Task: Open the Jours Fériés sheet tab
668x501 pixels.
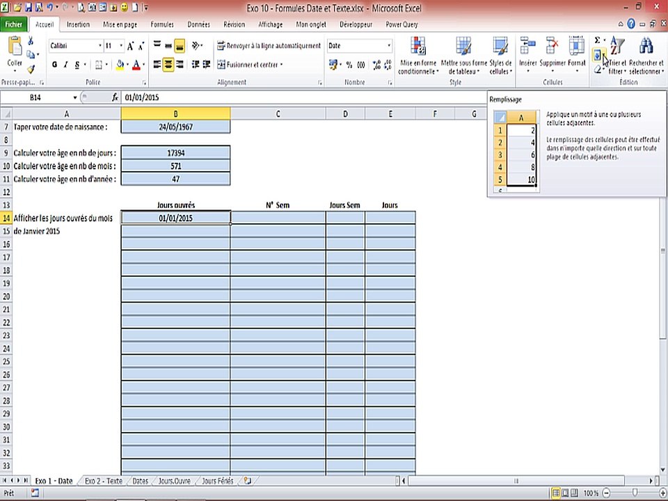Action: click(218, 481)
